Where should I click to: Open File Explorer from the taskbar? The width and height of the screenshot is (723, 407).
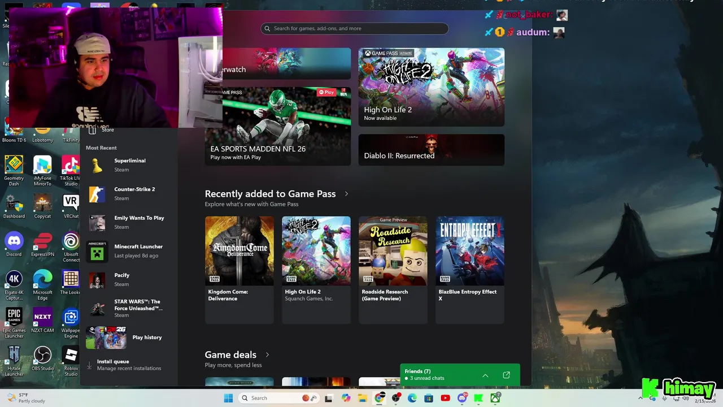tap(363, 398)
